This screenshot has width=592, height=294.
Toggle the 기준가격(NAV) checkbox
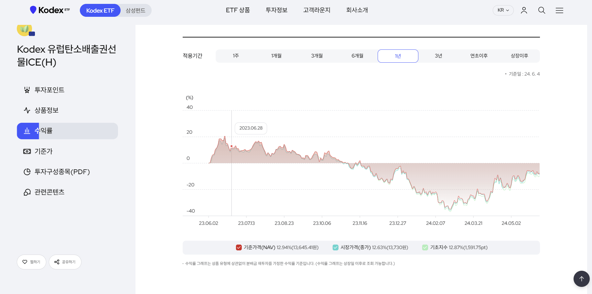239,247
